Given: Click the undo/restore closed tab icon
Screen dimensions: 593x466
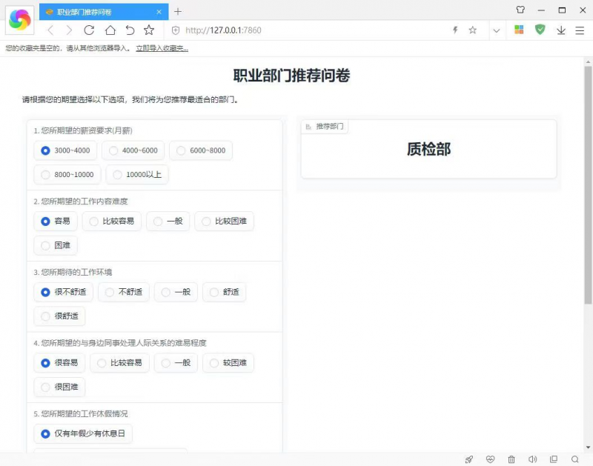Looking at the screenshot, I should pos(130,30).
